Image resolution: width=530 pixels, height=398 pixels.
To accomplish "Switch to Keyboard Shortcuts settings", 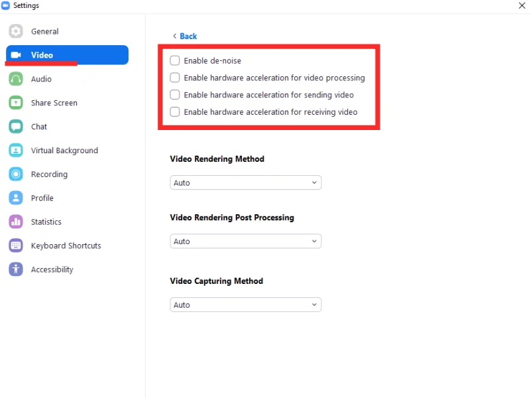I will tap(66, 246).
